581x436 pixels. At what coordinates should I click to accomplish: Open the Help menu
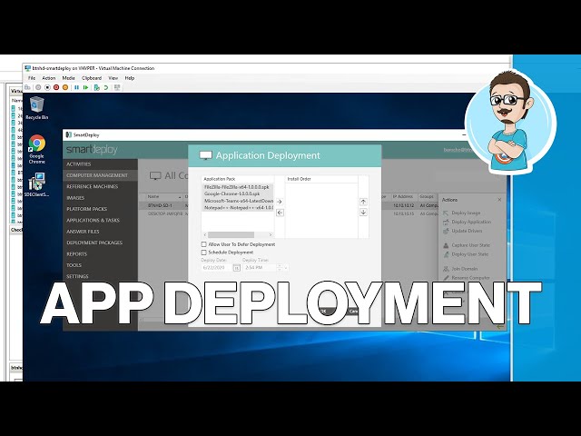coord(129,78)
